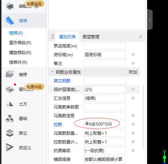Open the 其它钢筋 link

coord(62,81)
